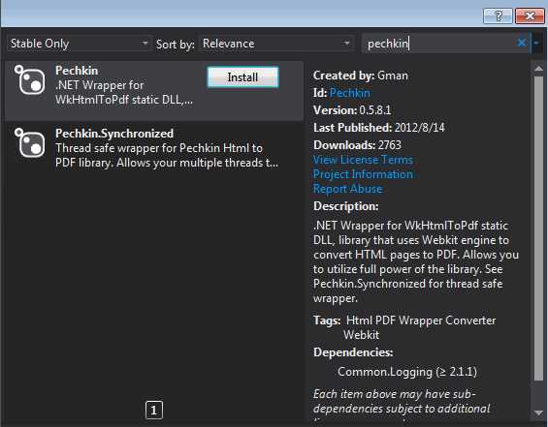Expand the search box history arrow

point(536,44)
